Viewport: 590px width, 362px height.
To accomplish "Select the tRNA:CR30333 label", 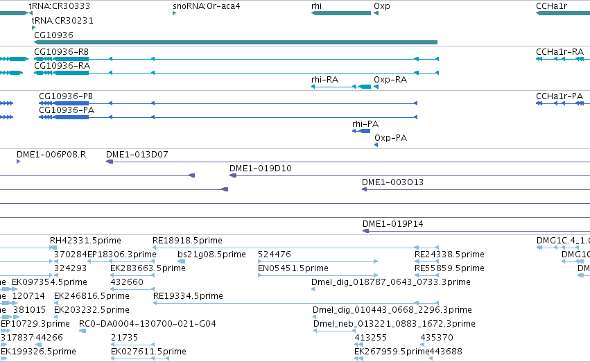I will coord(60,6).
